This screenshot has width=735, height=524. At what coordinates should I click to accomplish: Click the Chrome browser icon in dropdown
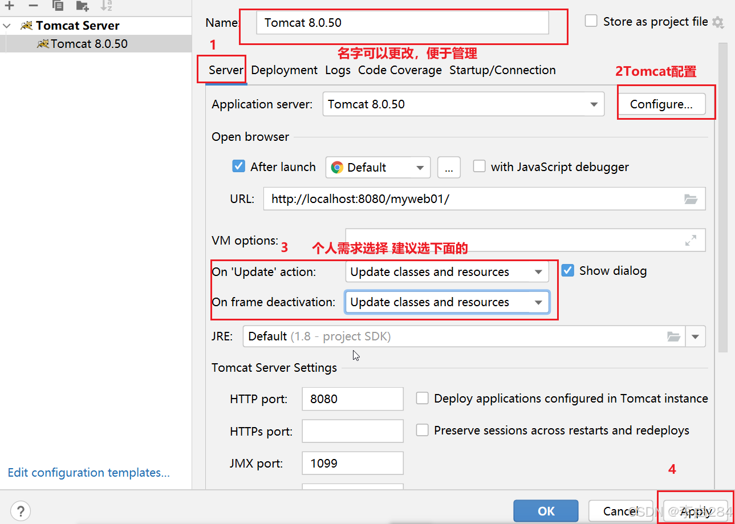(x=337, y=168)
